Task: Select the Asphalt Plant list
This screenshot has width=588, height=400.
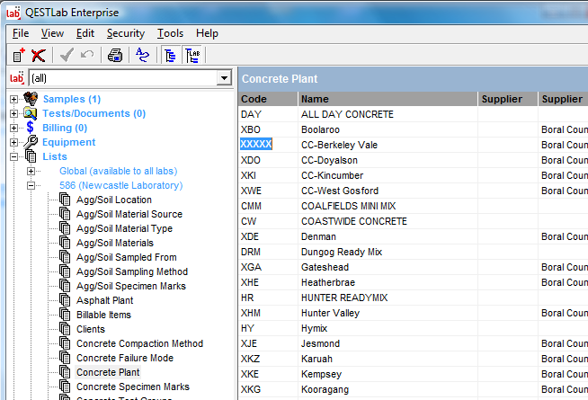Action: [x=103, y=300]
